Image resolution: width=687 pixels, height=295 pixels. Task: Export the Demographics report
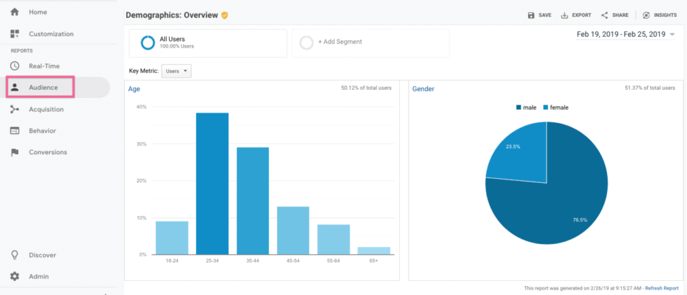[576, 15]
